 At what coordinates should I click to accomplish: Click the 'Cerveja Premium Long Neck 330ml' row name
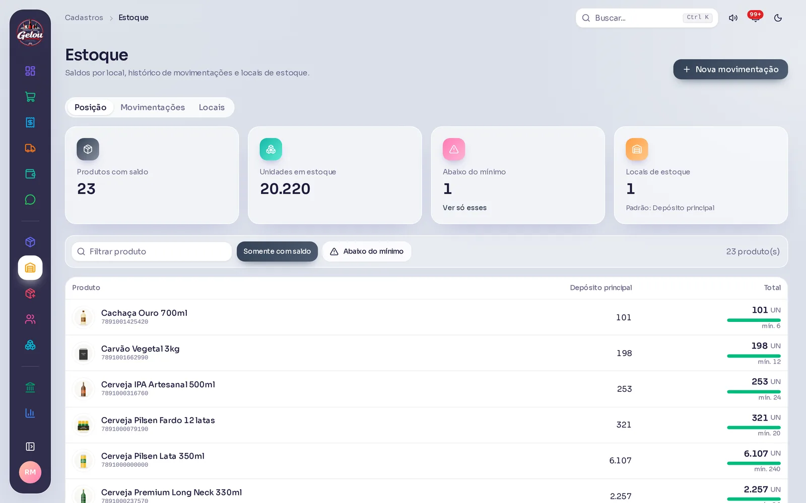pyautogui.click(x=171, y=492)
